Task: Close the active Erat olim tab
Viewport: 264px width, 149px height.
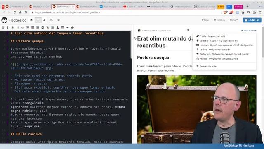Action: coord(73,7)
